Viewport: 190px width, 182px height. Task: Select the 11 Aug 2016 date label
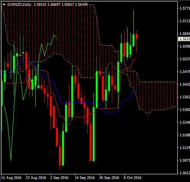tap(11, 178)
